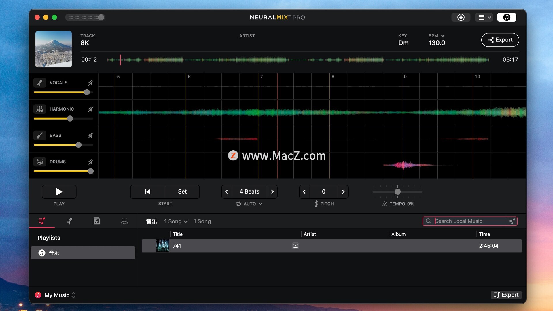Click the bottom playlist Export button
This screenshot has height=311, width=553.
pos(506,295)
